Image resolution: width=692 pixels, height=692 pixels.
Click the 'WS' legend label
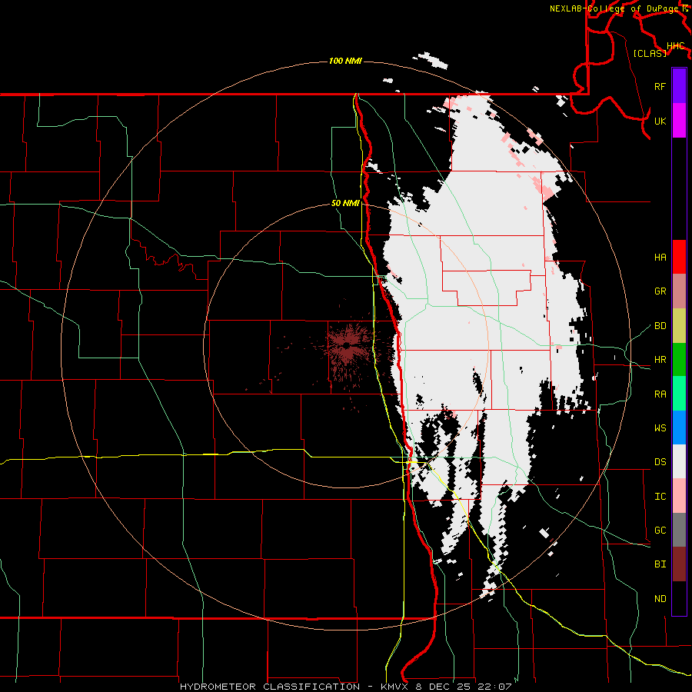point(660,428)
